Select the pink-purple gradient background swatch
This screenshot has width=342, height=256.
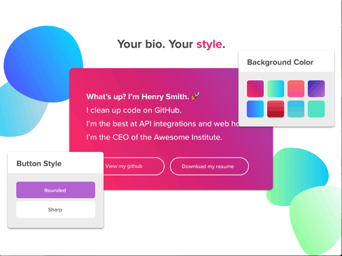coord(255,89)
